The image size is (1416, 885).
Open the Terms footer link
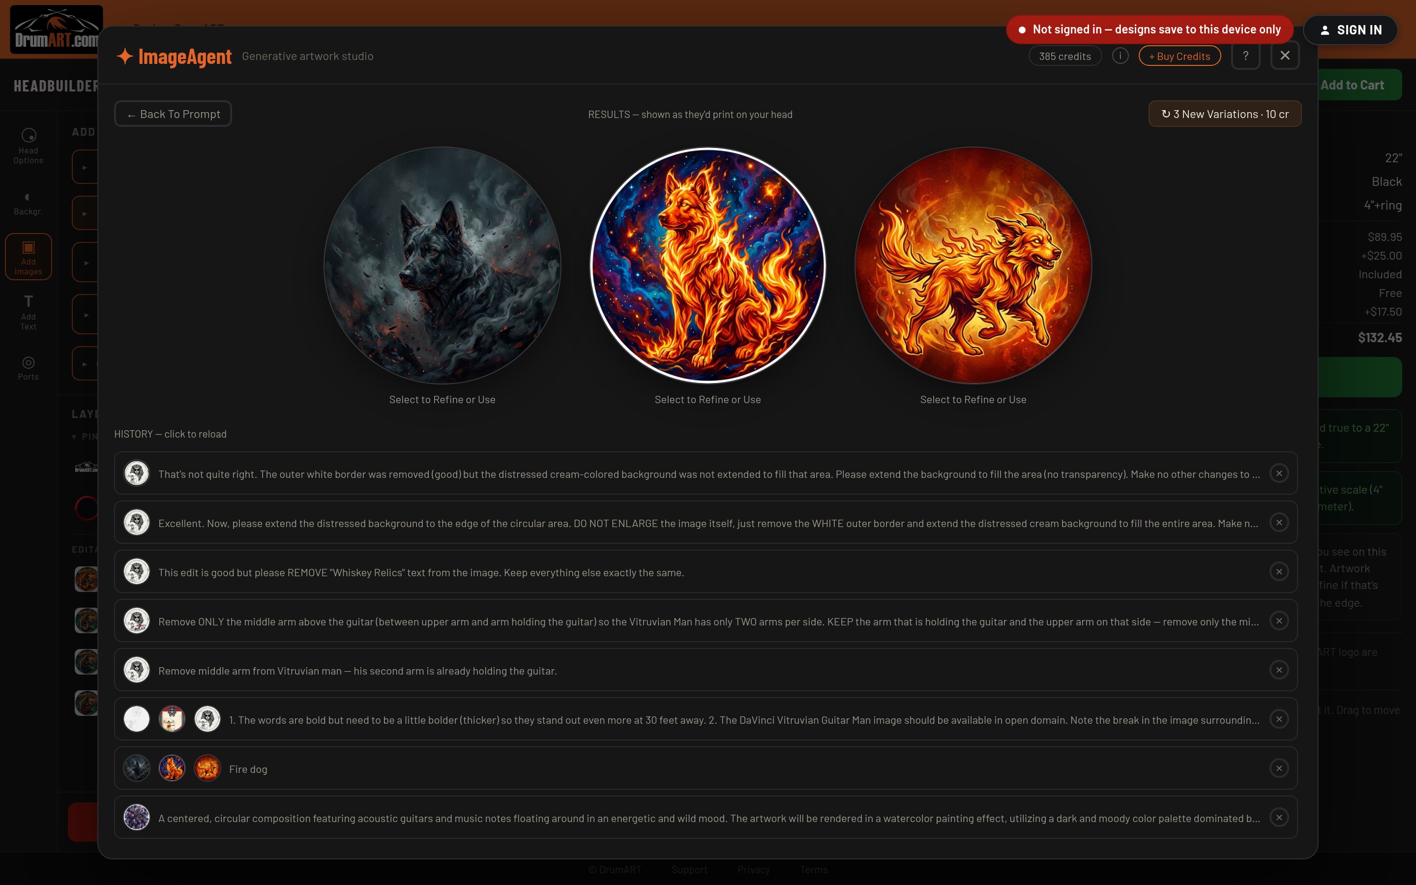pyautogui.click(x=814, y=870)
